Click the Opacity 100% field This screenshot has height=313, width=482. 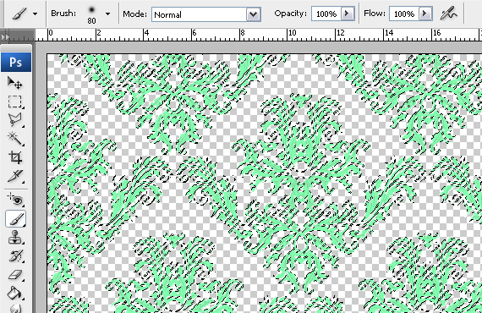coord(326,14)
